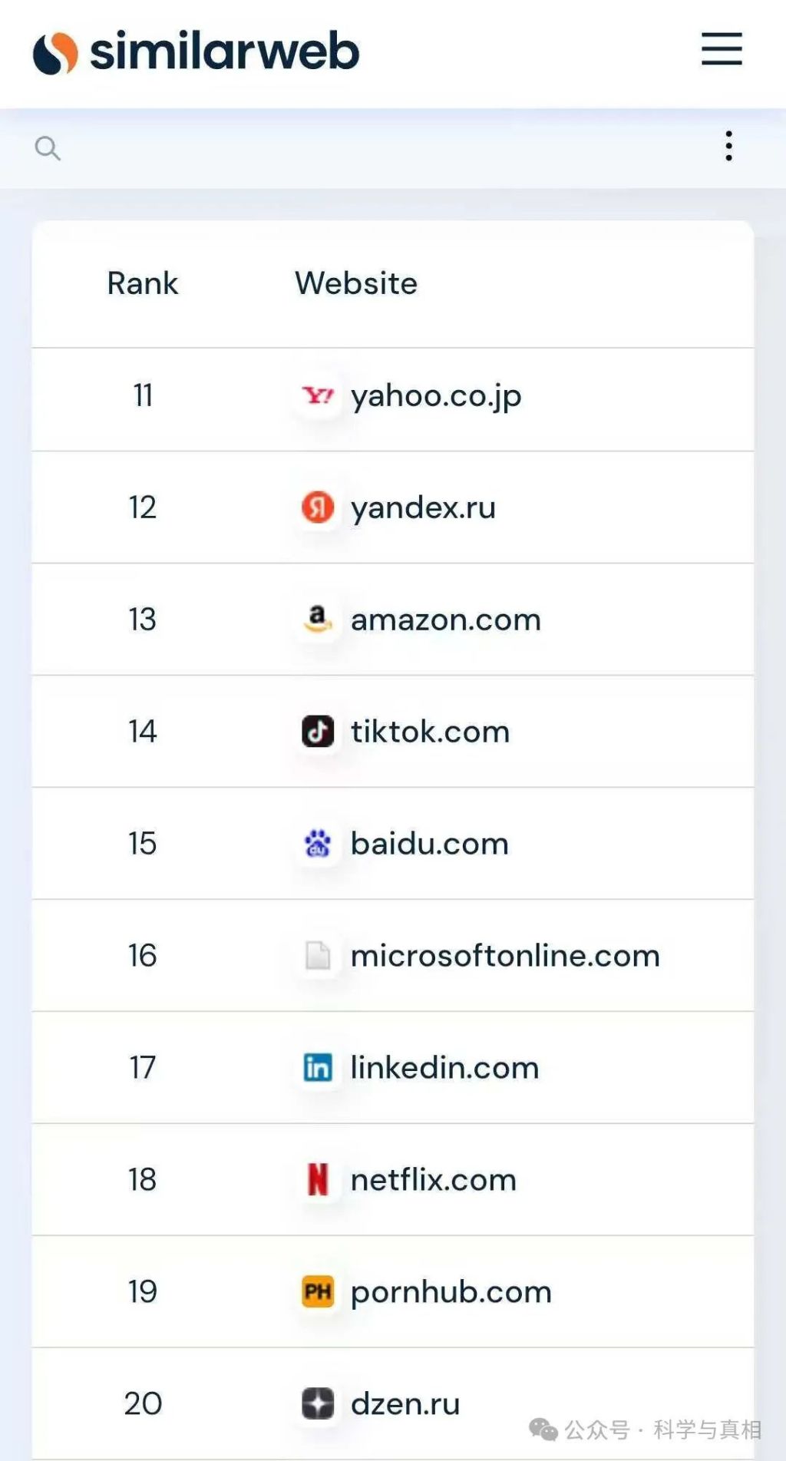This screenshot has height=1461, width=786.
Task: Open the tiktok.com website link
Action: point(430,732)
